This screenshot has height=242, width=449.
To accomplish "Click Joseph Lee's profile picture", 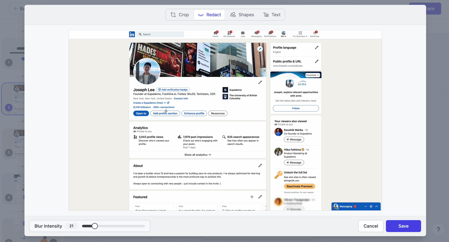I will (x=147, y=71).
